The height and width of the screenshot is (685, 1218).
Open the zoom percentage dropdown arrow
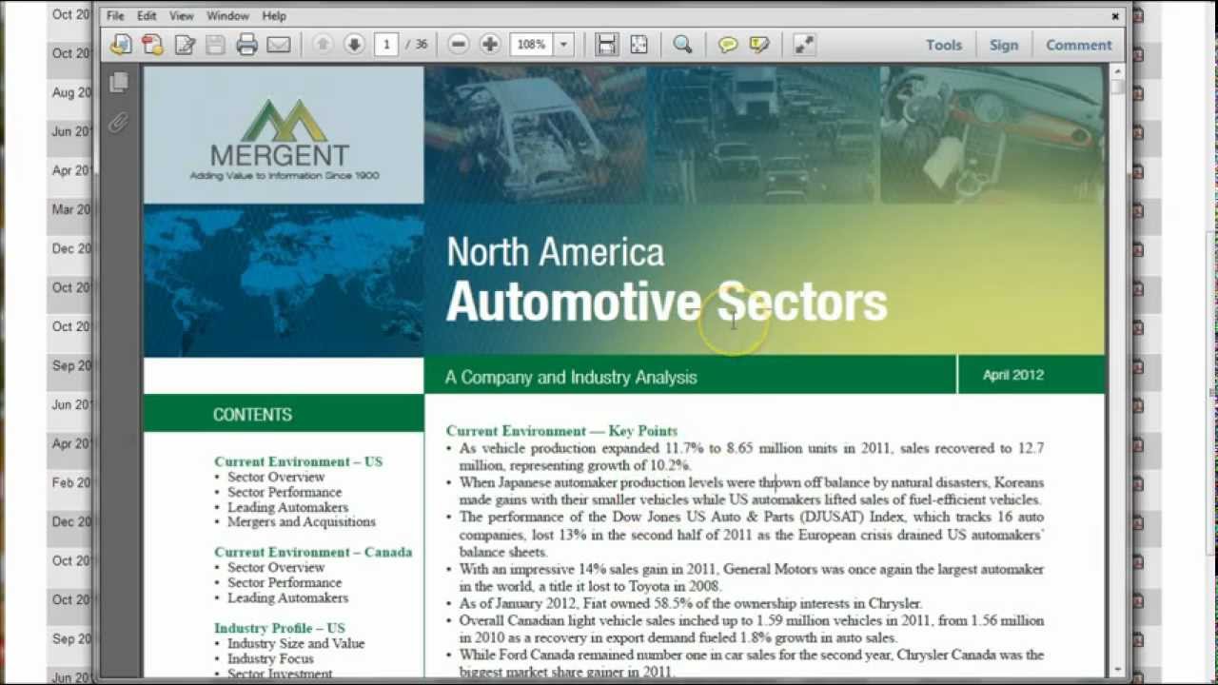pyautogui.click(x=563, y=45)
